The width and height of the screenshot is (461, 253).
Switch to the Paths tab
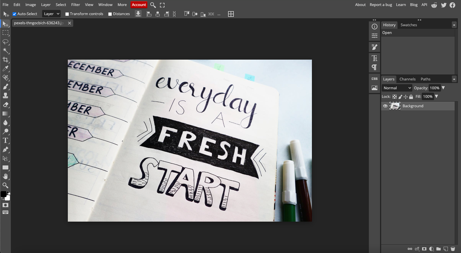[x=426, y=79]
